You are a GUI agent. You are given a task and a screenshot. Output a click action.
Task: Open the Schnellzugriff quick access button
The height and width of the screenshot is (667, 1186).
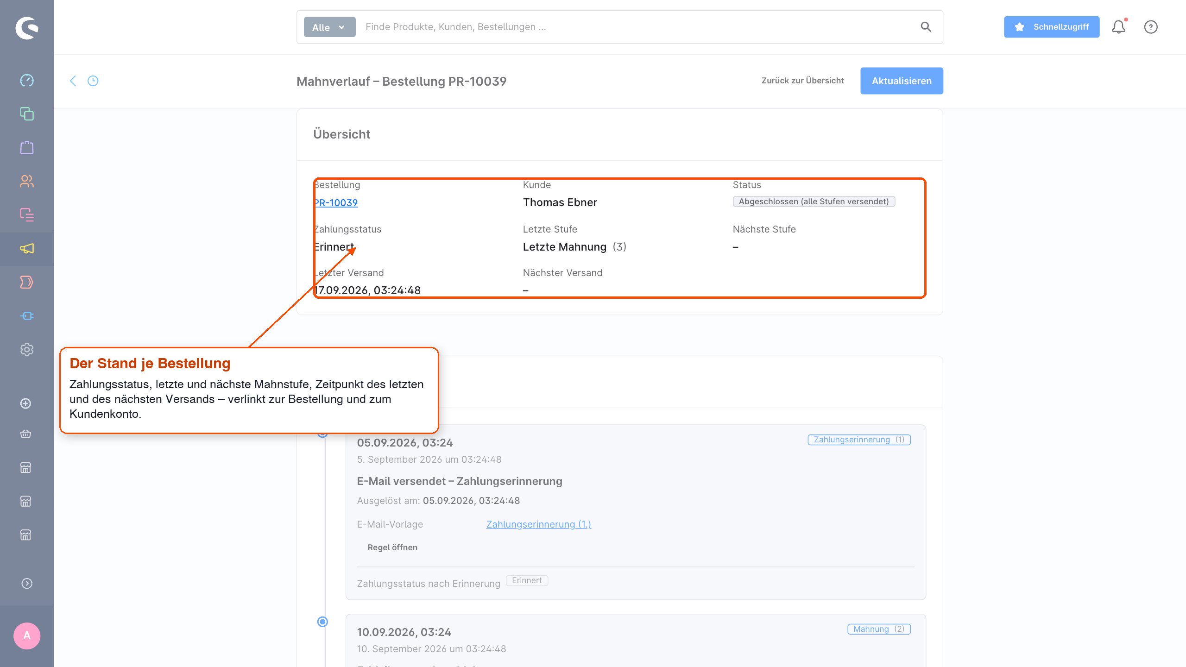point(1052,27)
